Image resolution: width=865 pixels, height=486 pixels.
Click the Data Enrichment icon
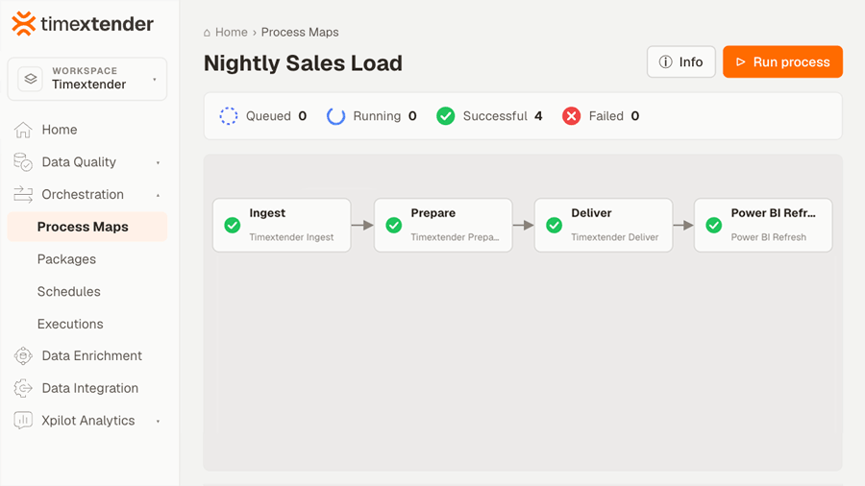pos(23,356)
